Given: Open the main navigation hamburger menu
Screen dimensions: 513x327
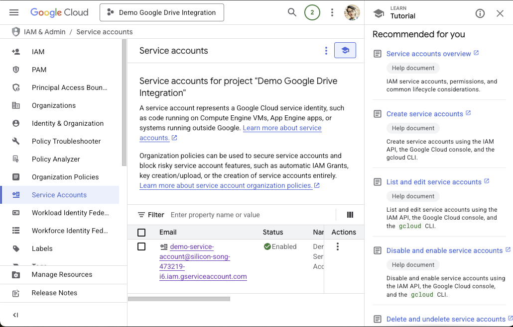Looking at the screenshot, I should click(x=14, y=12).
